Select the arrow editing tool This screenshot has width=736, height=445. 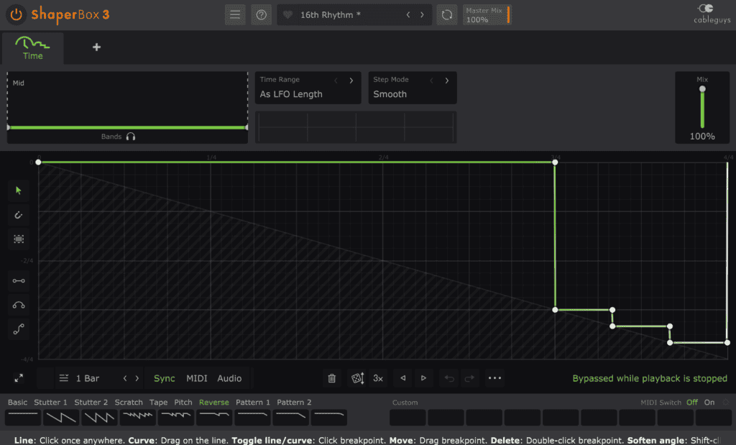(18, 191)
